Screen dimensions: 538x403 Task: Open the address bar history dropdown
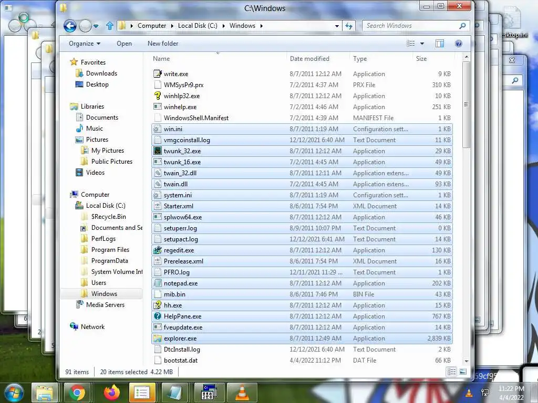tap(337, 26)
